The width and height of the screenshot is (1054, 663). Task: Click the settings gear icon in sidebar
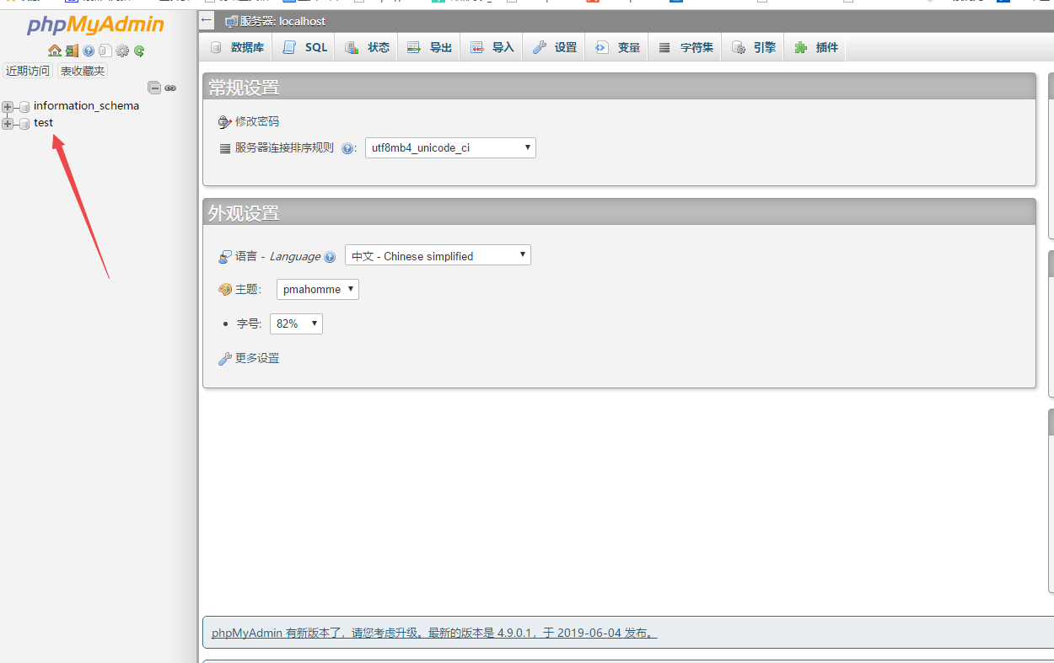122,51
